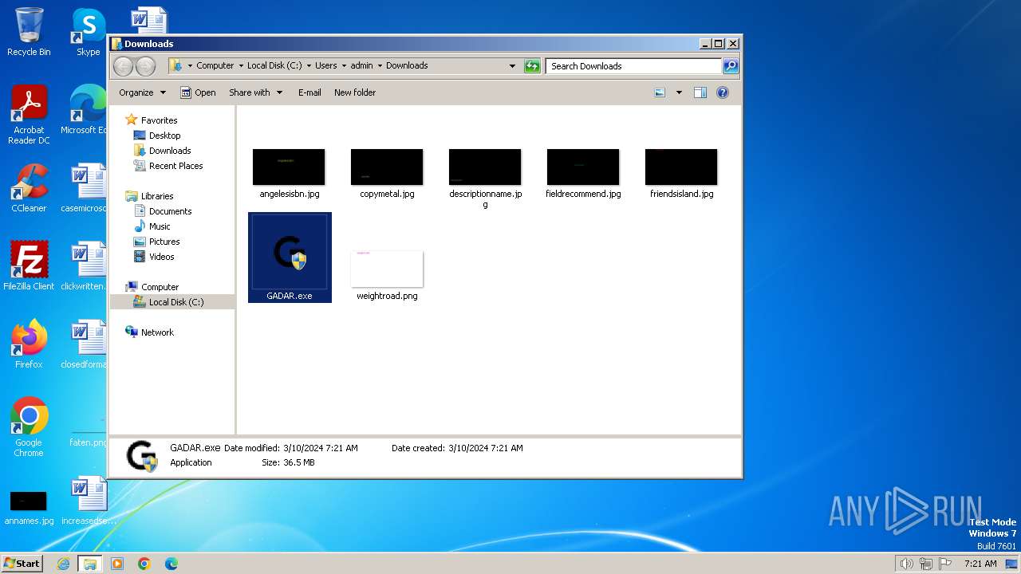The height and width of the screenshot is (574, 1021).
Task: Click the Explorer Forward navigation button
Action: click(145, 66)
